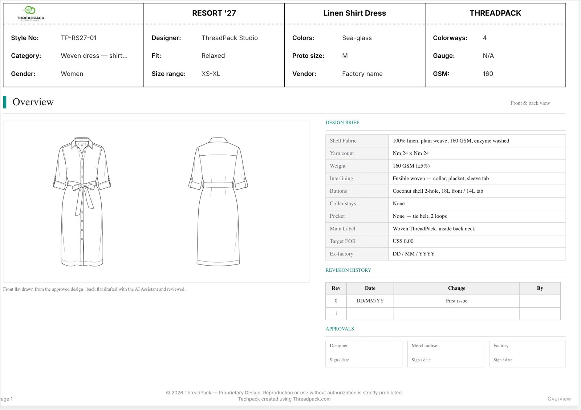Click the Buttons value Coconut shell cell
581x410 pixels.
(x=477, y=191)
